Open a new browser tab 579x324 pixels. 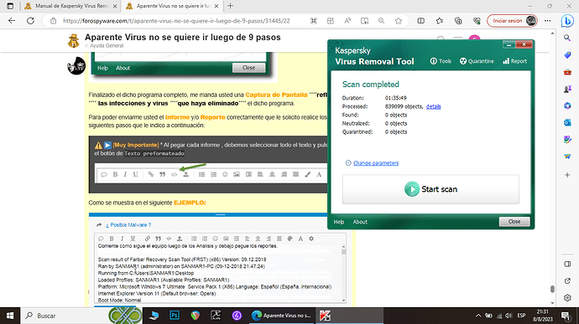pos(231,6)
